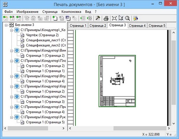Open print settings hammer icon
The height and width of the screenshot is (139, 179).
pyautogui.click(x=98, y=18)
